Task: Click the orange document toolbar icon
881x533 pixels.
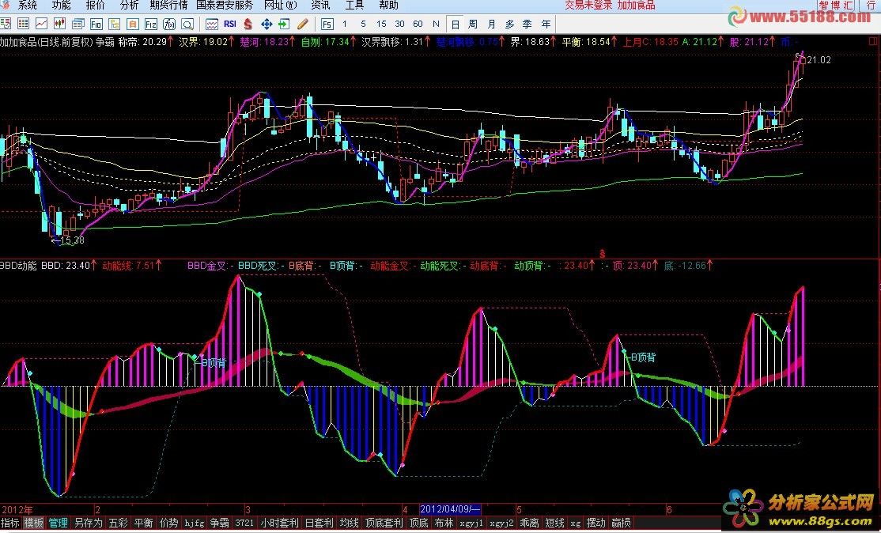Action: pos(133,24)
